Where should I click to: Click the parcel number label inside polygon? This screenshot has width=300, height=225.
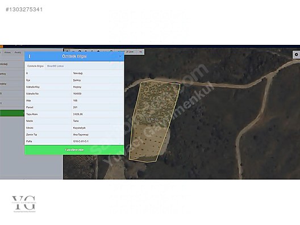coord(152,119)
